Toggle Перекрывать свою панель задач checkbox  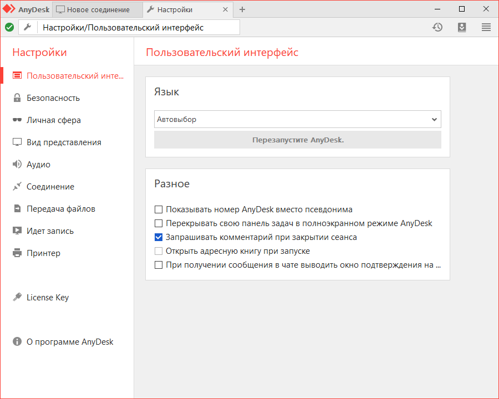[x=159, y=223]
